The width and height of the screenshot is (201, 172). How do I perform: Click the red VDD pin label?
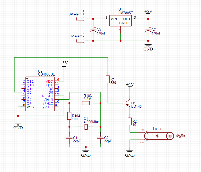point(49,82)
